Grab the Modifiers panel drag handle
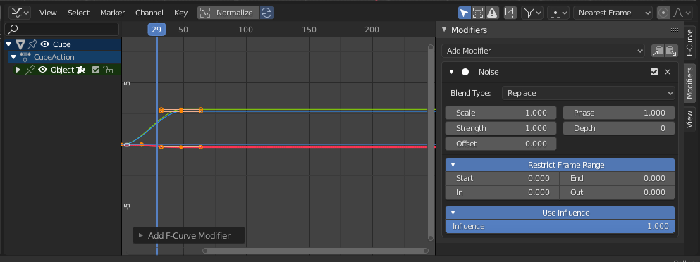 [674, 30]
